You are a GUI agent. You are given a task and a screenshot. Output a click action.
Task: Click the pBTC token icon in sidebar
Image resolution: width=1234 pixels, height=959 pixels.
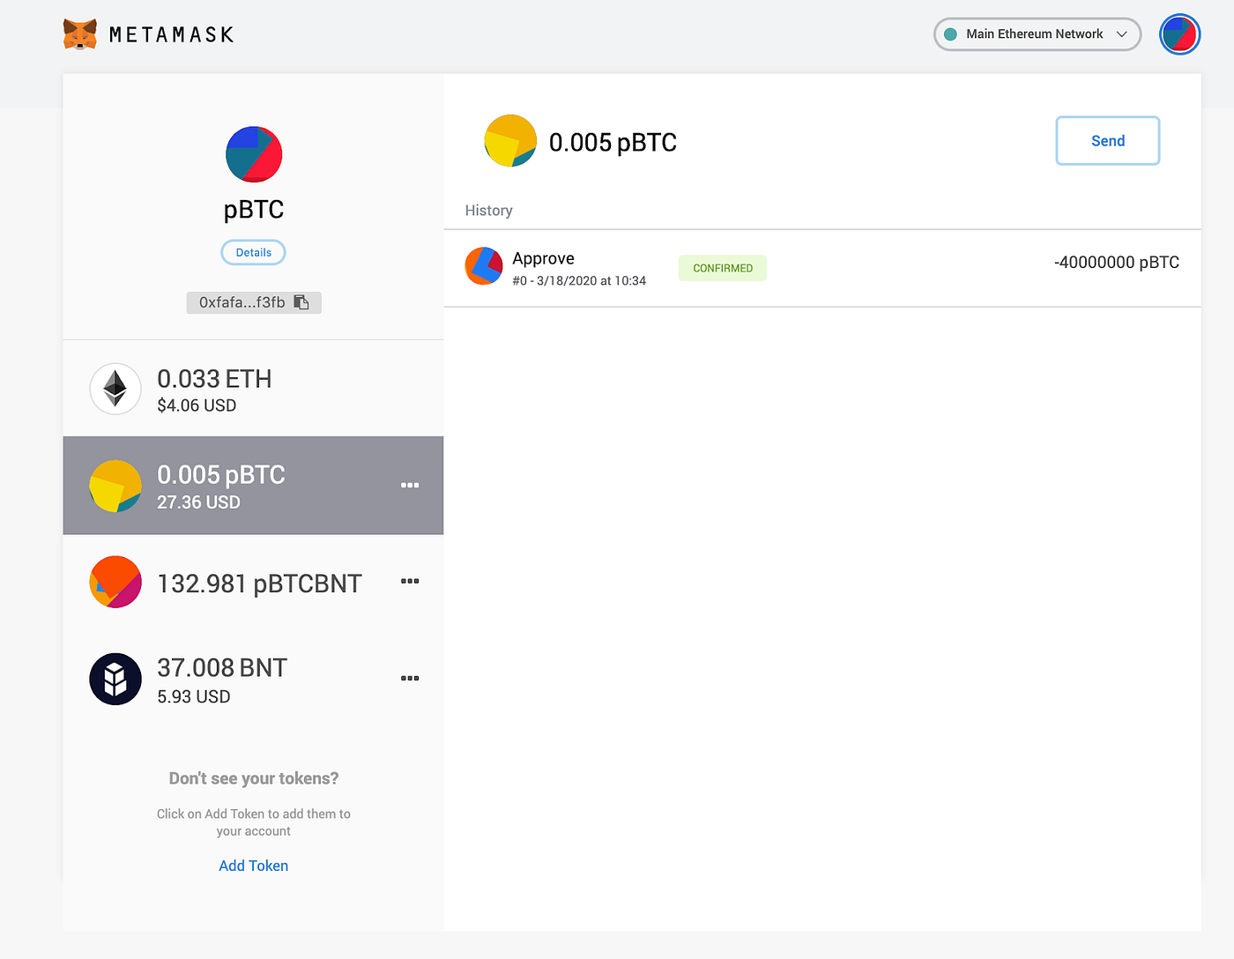[x=115, y=486]
